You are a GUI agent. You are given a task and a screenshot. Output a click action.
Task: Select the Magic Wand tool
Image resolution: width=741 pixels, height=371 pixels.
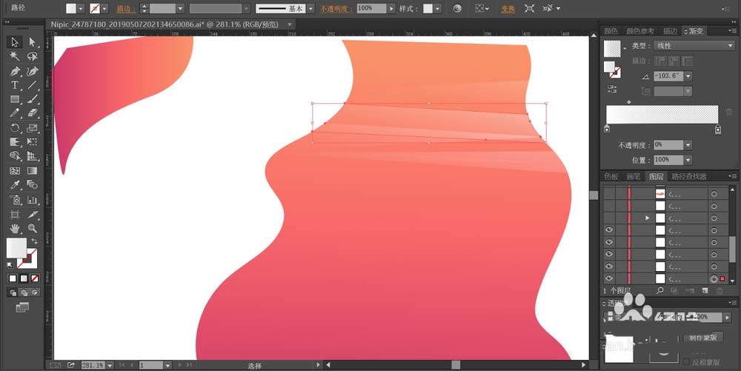click(x=15, y=56)
